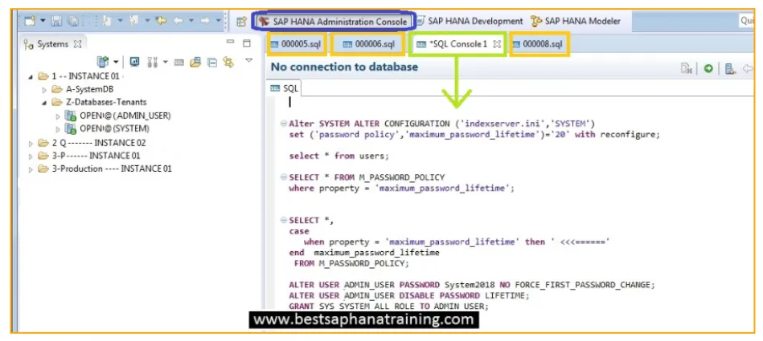
Task: Expand the 3-P INSTANCE 01 folder
Action: 31,156
